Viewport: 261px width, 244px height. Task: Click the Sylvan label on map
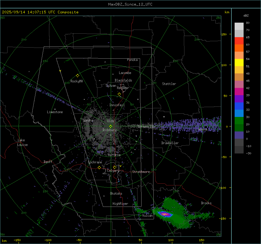point(111,86)
